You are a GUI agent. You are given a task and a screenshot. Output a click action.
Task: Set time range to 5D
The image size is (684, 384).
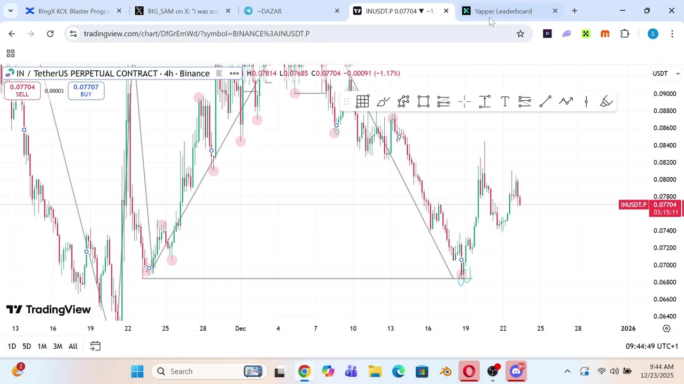click(x=26, y=346)
